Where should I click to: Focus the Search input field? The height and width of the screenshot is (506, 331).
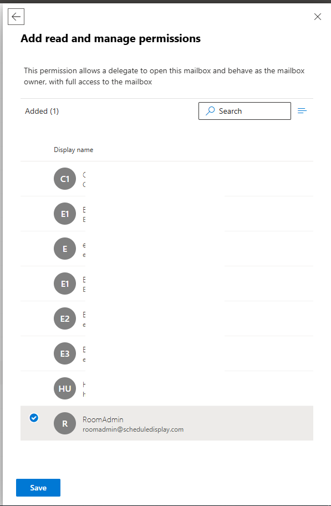(245, 111)
